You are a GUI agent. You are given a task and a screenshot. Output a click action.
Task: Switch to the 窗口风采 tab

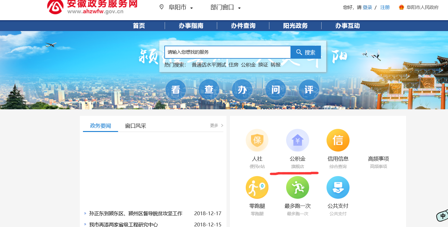(x=135, y=126)
